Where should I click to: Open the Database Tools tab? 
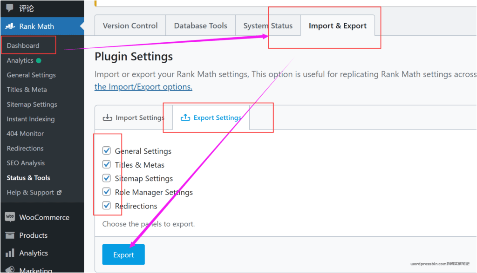click(x=200, y=26)
